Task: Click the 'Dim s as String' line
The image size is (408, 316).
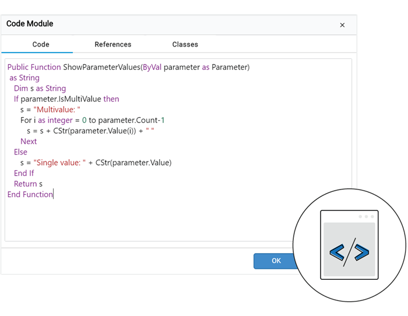Action: click(x=40, y=89)
